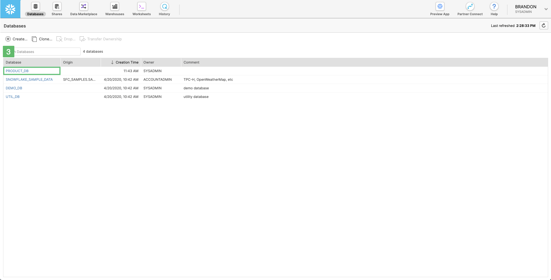Select the Worksheets tab label

[x=142, y=14]
